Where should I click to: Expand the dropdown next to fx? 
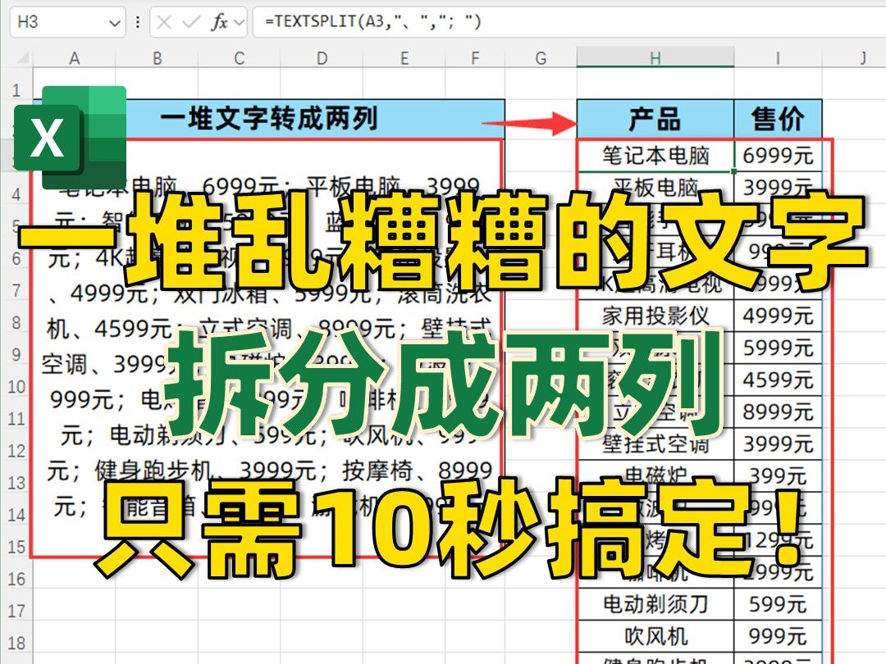pyautogui.click(x=240, y=23)
